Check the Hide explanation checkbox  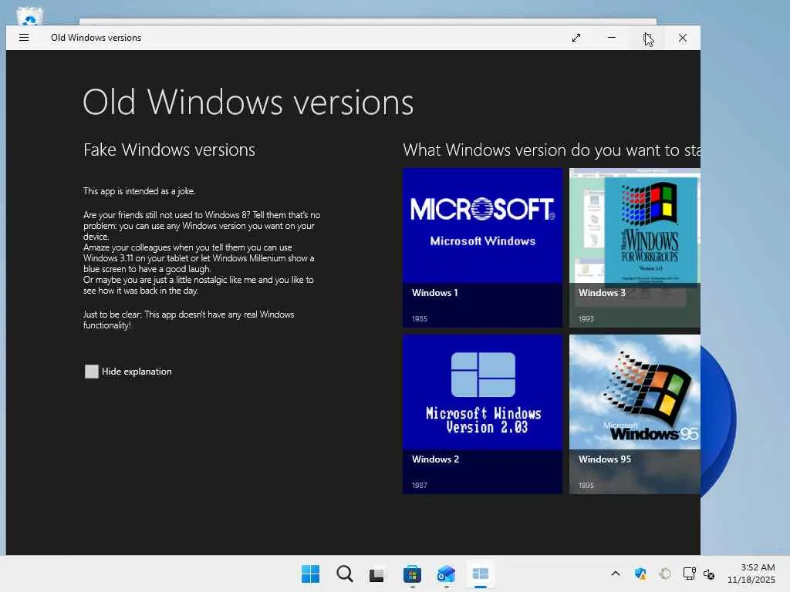click(92, 372)
